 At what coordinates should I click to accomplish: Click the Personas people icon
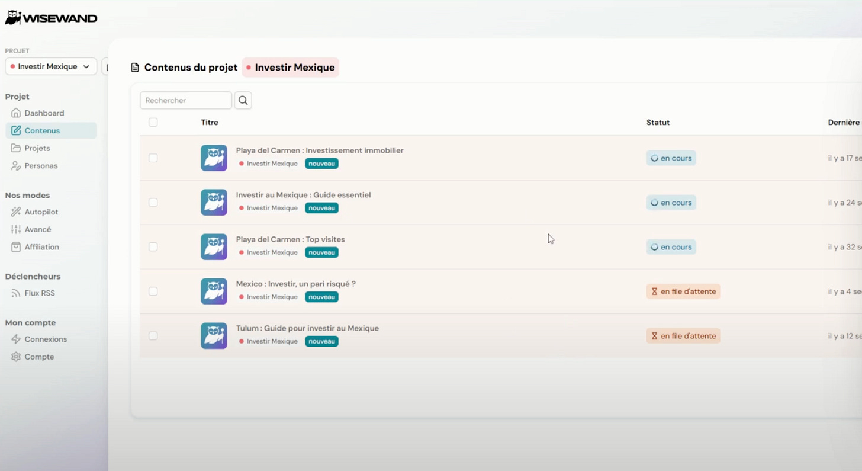coord(16,166)
